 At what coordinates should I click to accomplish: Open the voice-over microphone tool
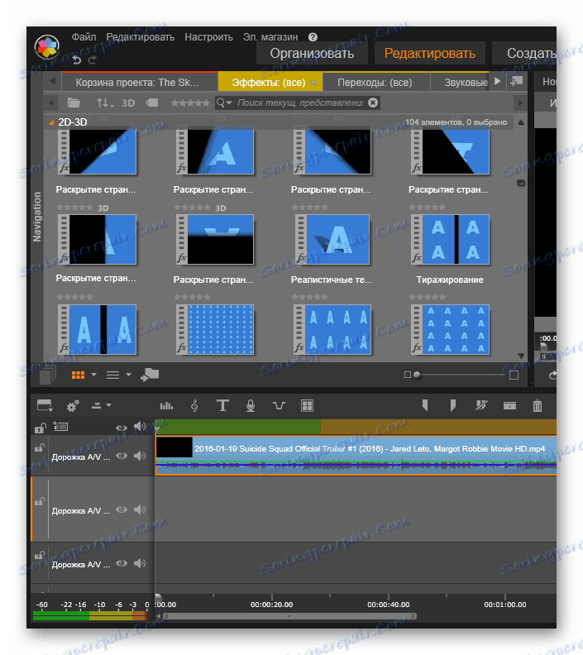point(251,405)
